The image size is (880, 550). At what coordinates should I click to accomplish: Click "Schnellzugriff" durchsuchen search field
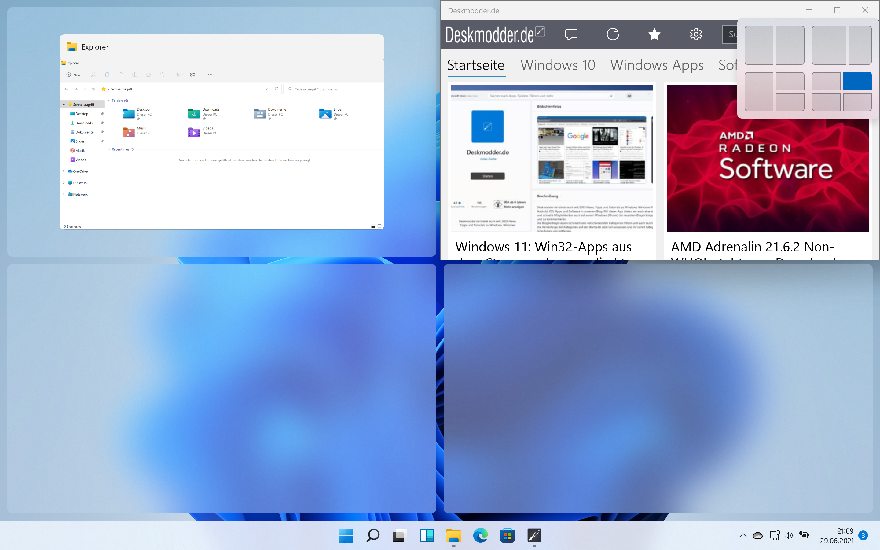[333, 89]
